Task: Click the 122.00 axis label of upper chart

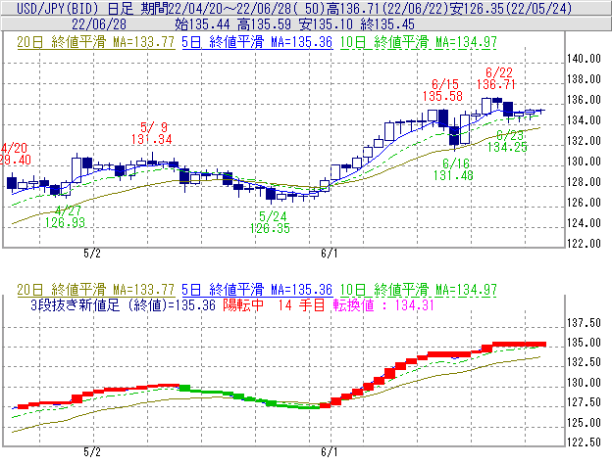Action: coord(584,244)
